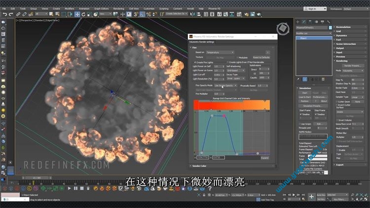Select the Volumetric Render settings tab
Viewport: 370px width, 208px height.
[202, 42]
